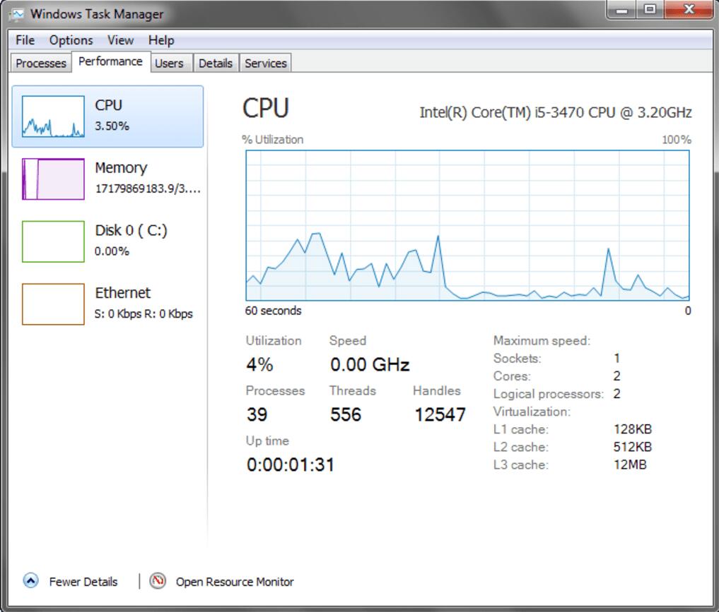Switch to the Processes tab

(41, 63)
